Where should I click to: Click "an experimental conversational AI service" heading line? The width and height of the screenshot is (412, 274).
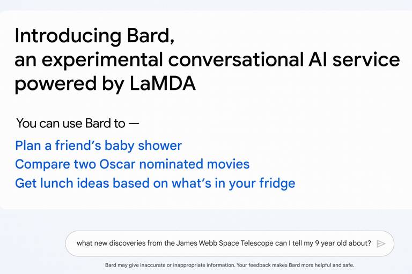[x=207, y=60]
